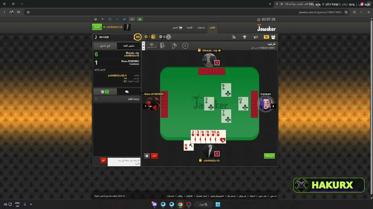Play the 6 of hearts card
Screen dimensions: 373x209
click(x=203, y=136)
